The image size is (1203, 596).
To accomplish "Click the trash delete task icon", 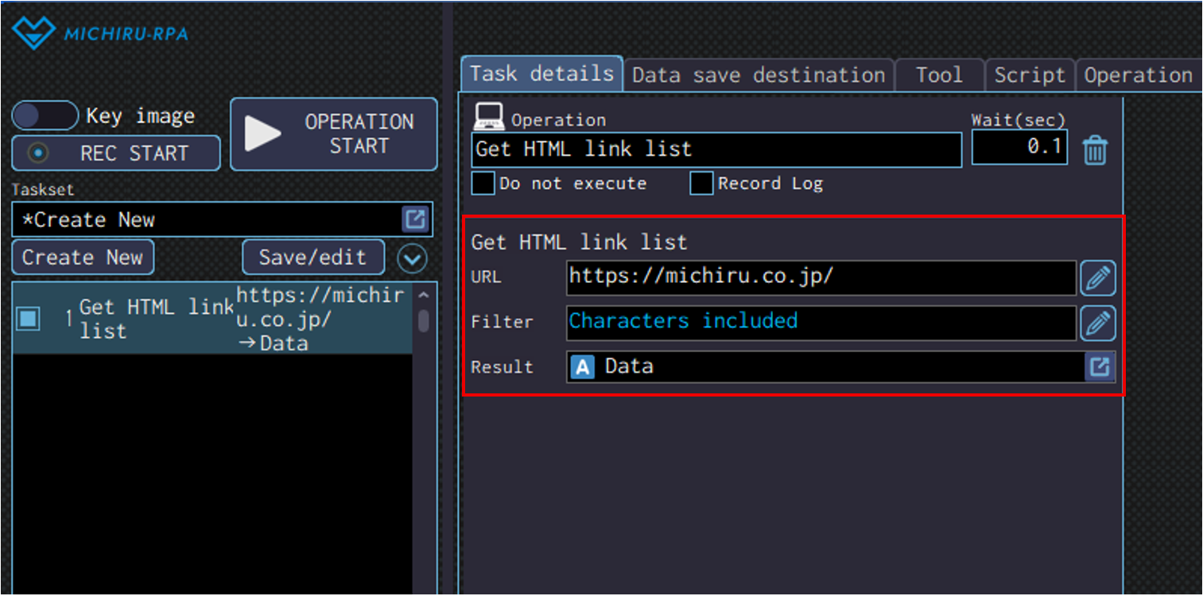I will 1095,149.
